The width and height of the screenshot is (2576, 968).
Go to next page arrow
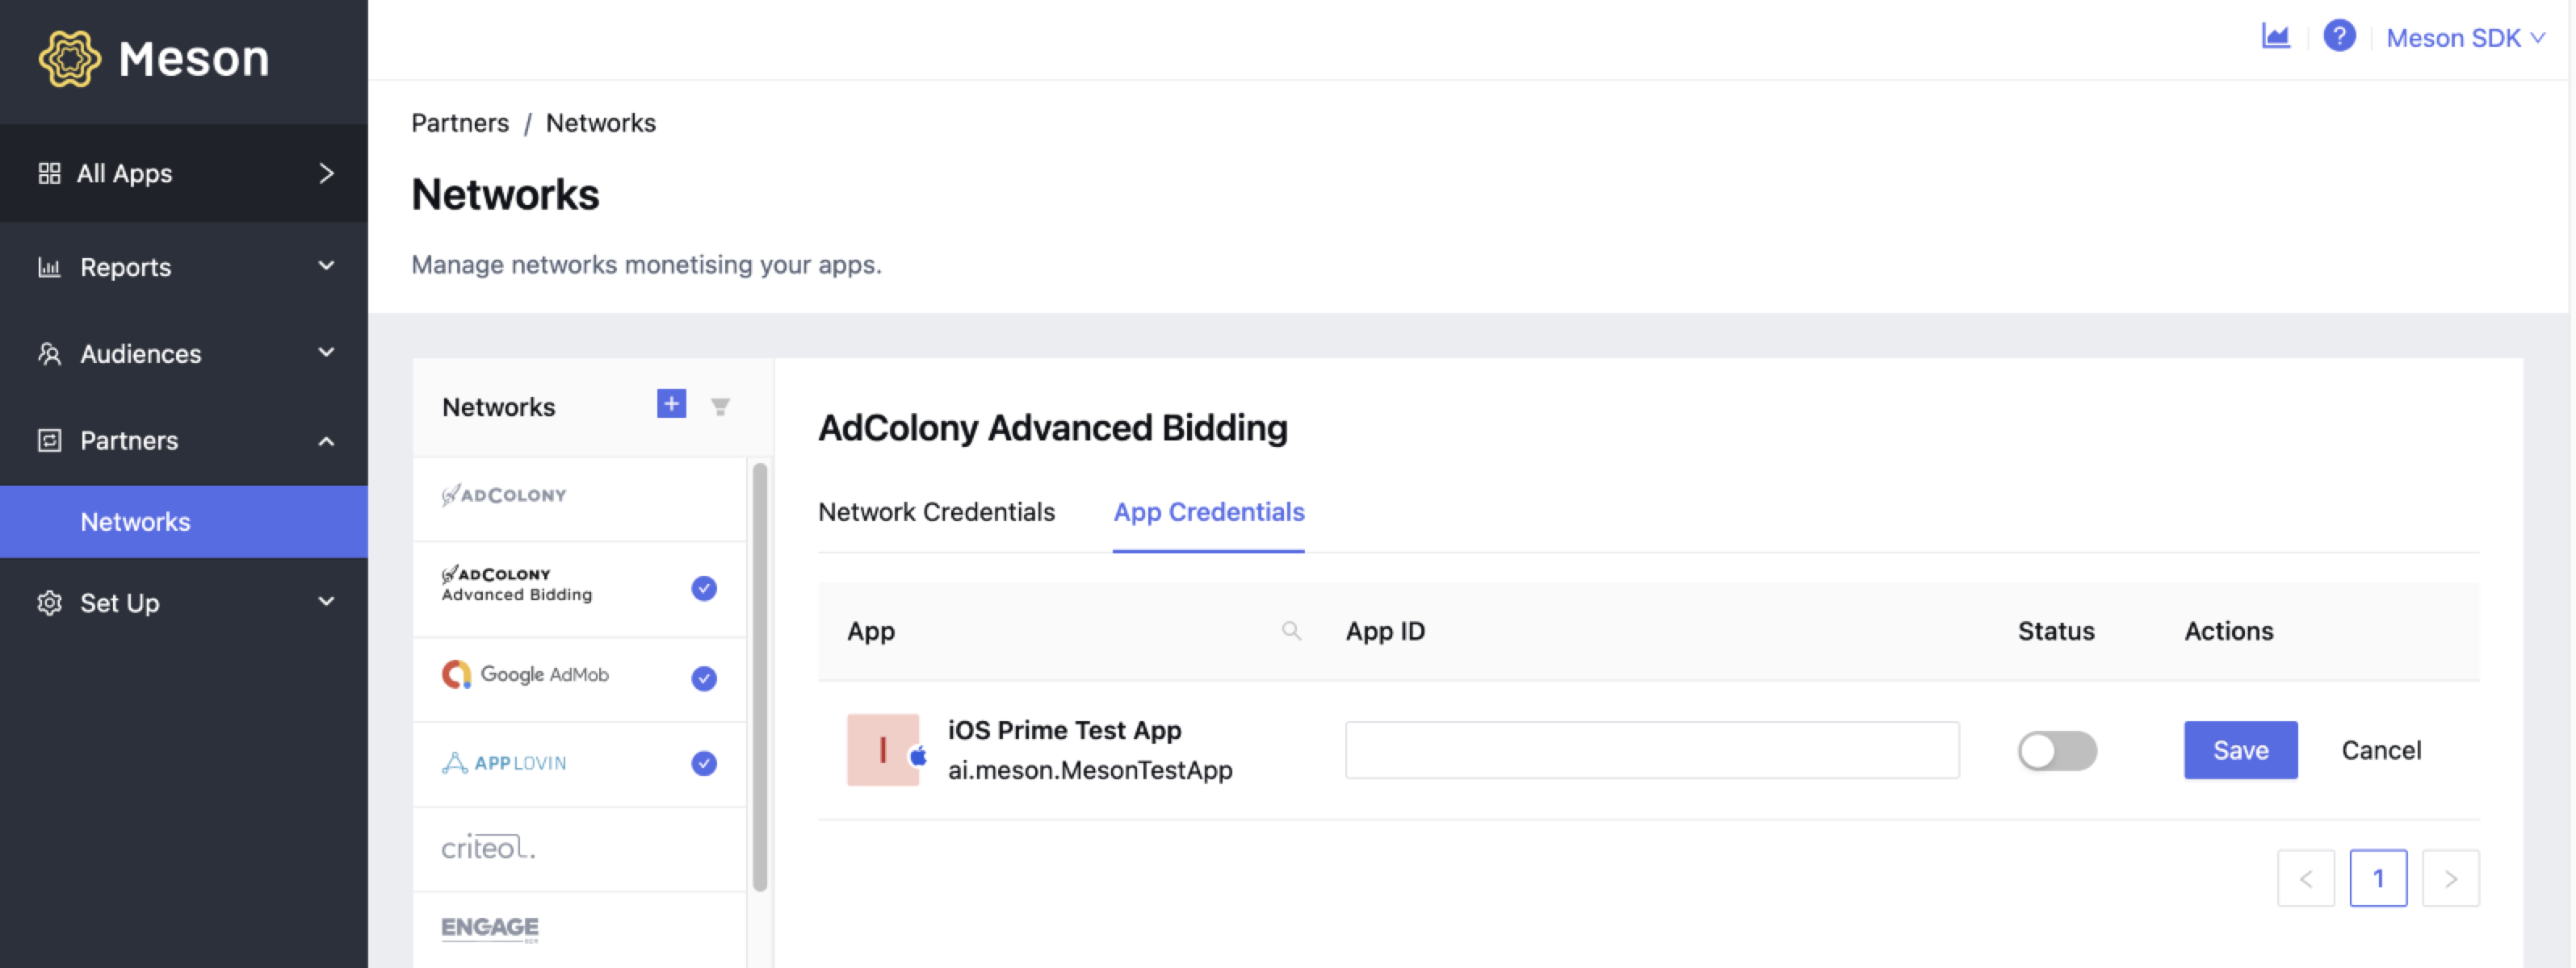pos(2450,878)
